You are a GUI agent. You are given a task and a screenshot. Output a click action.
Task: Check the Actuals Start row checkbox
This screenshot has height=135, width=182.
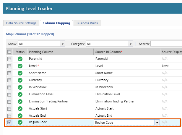coord(9,109)
